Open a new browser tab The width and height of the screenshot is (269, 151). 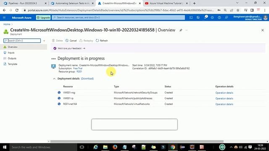coord(194,3)
